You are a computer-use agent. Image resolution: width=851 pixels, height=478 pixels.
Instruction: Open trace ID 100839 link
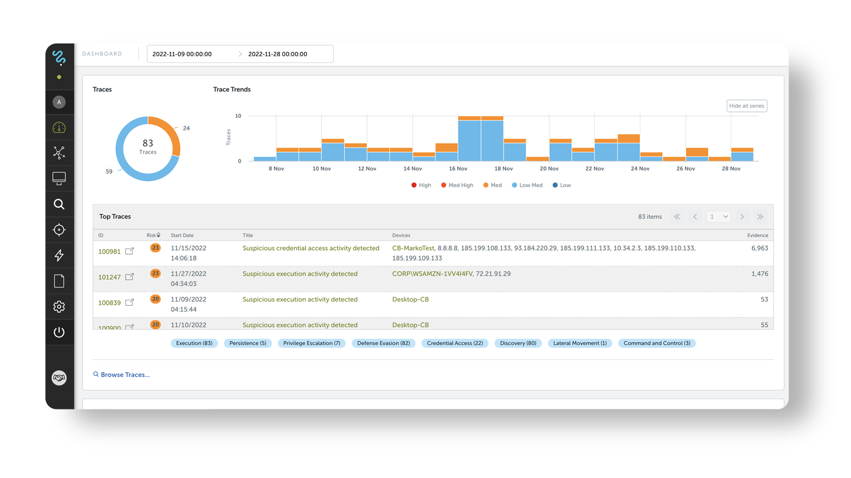click(x=109, y=303)
